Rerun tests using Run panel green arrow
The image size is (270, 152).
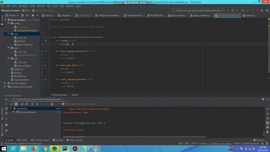[x=6, y=104]
